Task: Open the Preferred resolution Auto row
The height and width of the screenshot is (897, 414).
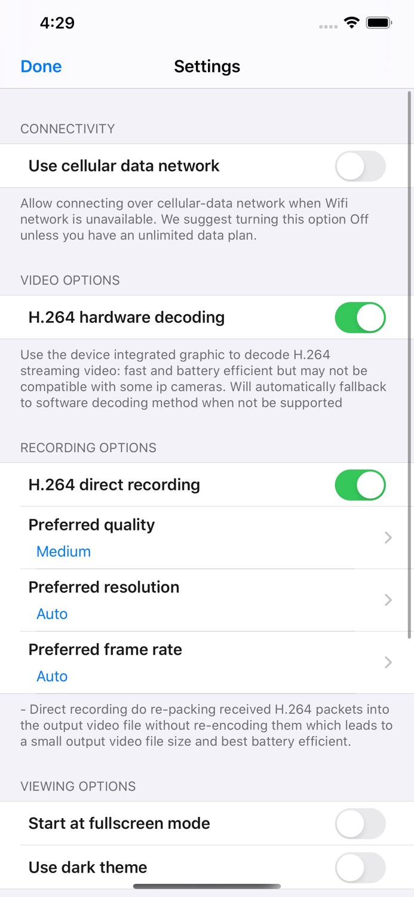Action: pyautogui.click(x=207, y=600)
